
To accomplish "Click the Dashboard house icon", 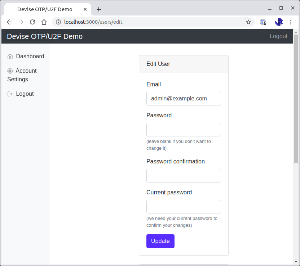I will (x=10, y=57).
